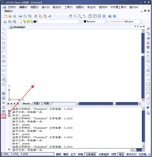Close the Drawing3 tab with X button
The image size is (152, 157).
144,27
